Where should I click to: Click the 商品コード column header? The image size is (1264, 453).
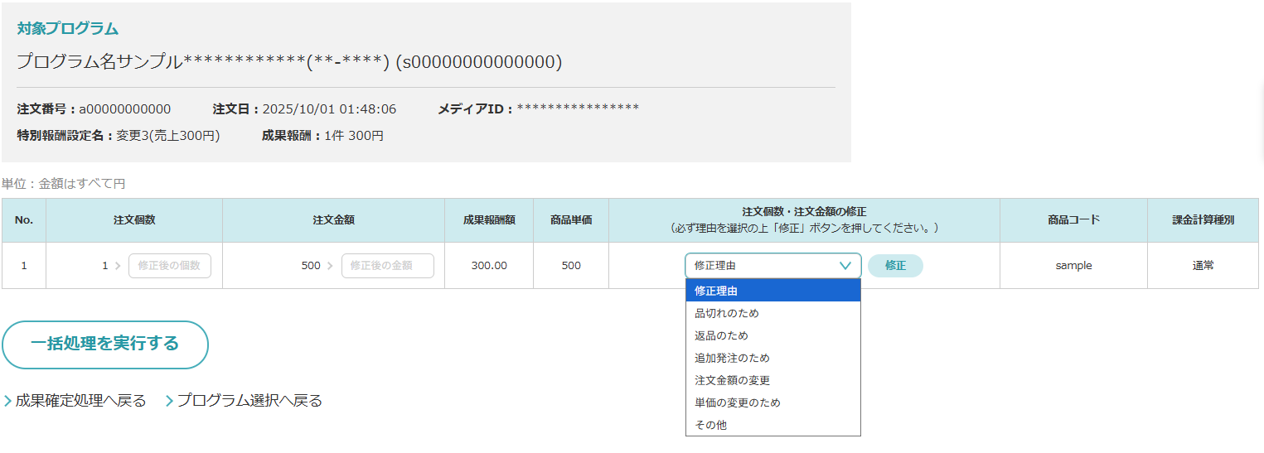(x=1073, y=220)
